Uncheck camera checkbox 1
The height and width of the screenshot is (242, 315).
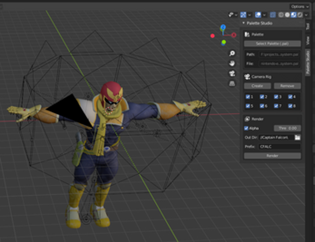tap(248, 97)
